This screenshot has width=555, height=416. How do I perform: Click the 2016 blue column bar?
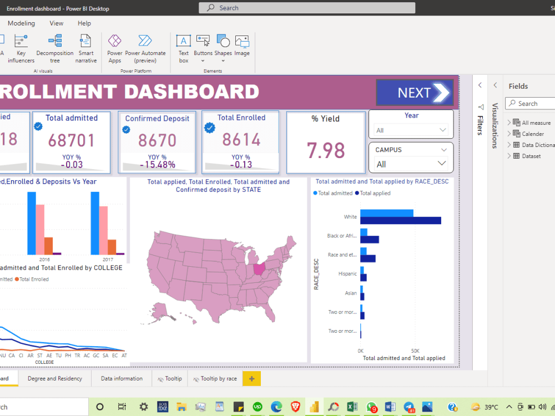pos(32,223)
